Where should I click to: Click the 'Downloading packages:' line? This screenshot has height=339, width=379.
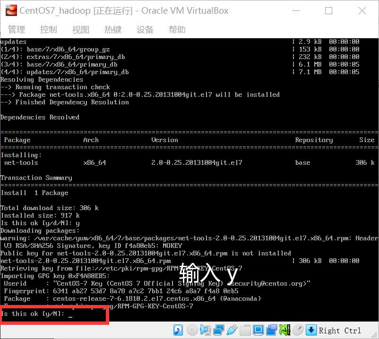click(x=40, y=230)
